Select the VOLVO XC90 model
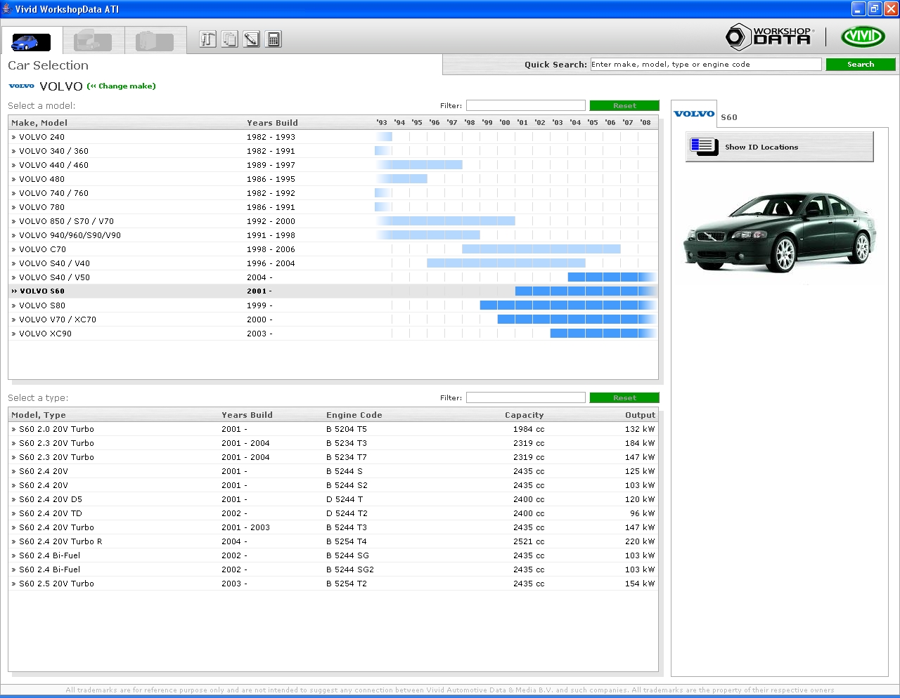Viewport: 900px width, 698px height. pyautogui.click(x=333, y=334)
